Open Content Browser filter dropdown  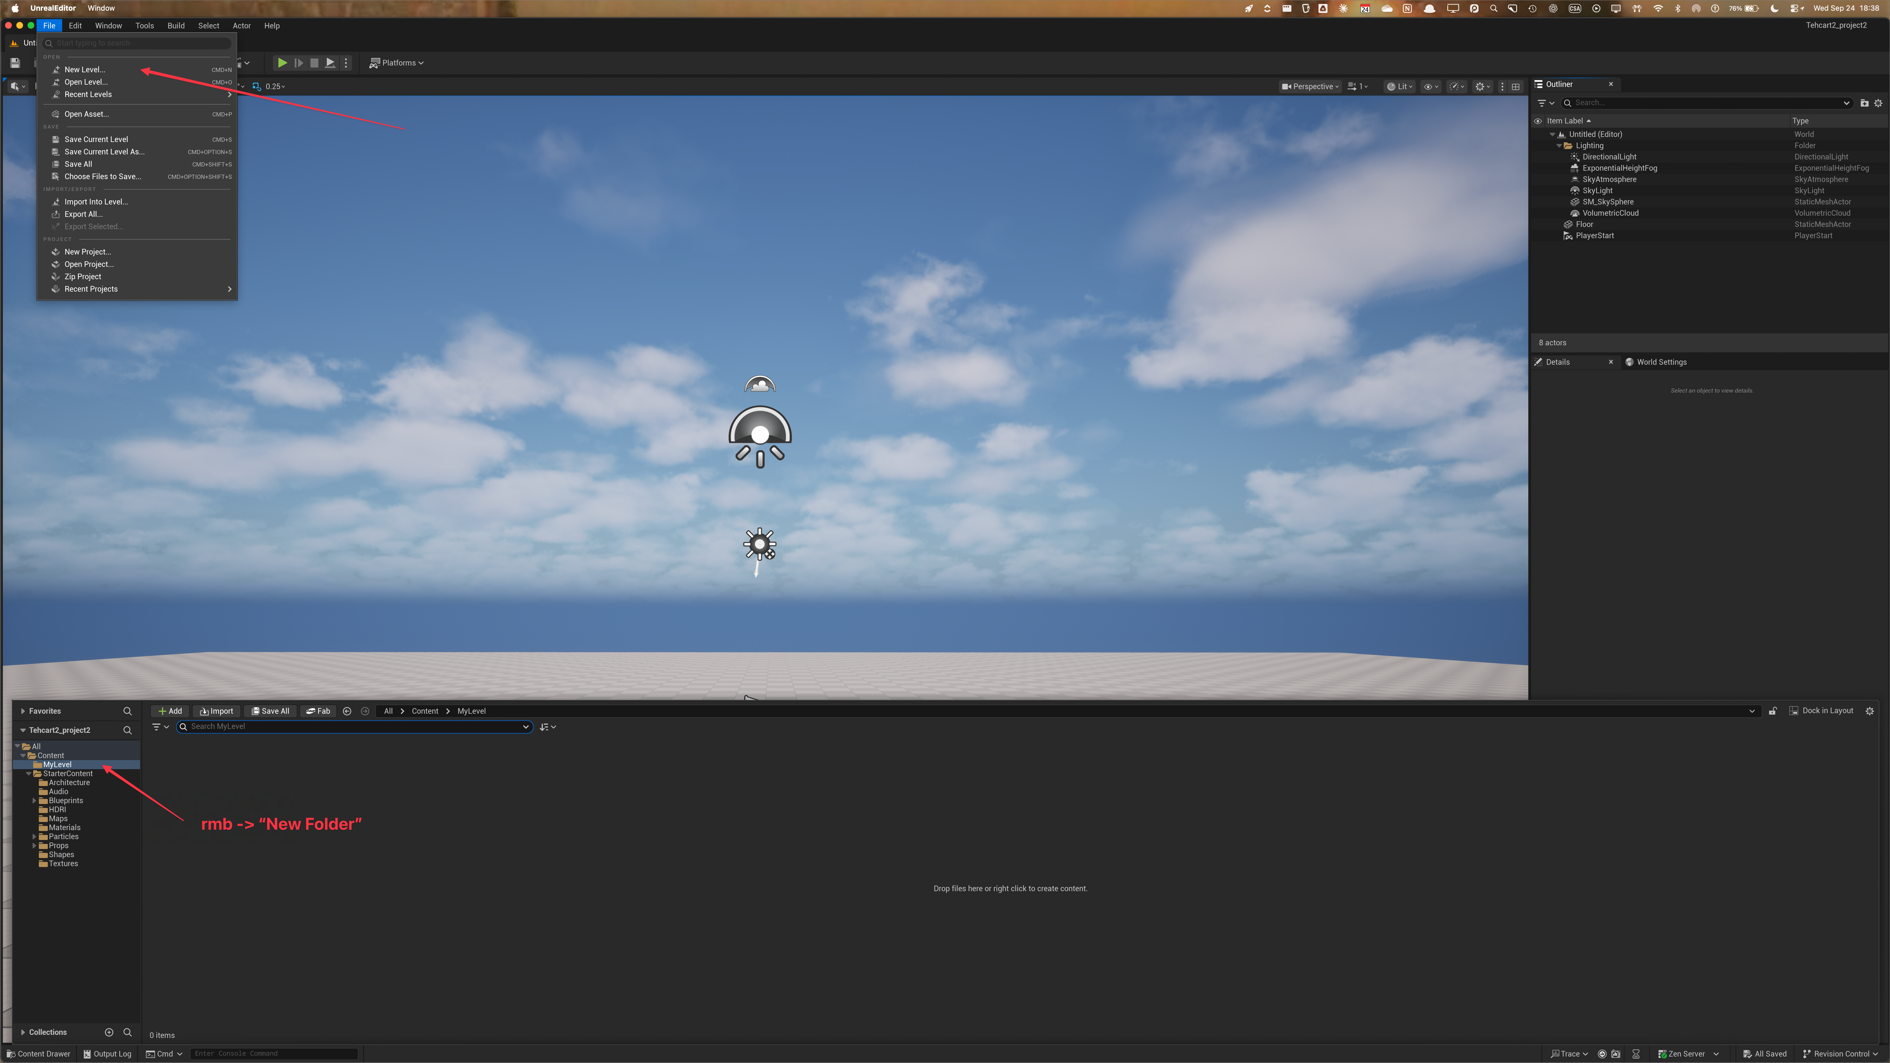160,727
